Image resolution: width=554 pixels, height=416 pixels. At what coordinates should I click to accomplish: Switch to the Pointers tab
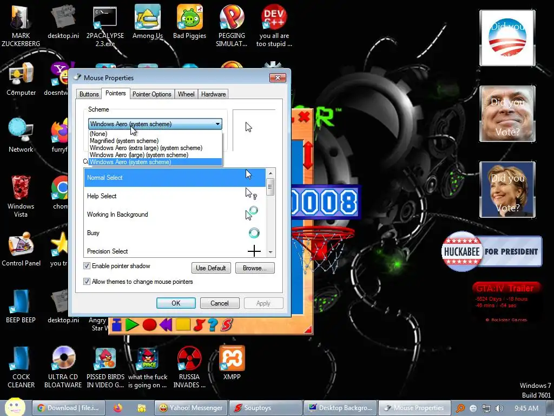pyautogui.click(x=116, y=93)
